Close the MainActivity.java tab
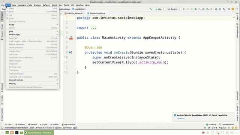Viewport: 240px width, 135px height. coord(106,13)
